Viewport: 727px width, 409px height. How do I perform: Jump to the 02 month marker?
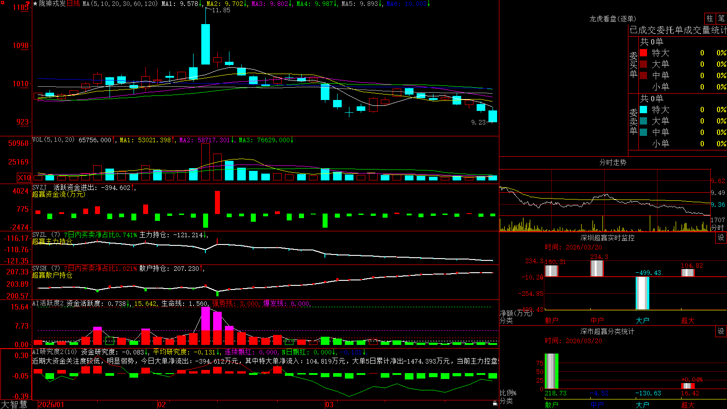[162, 404]
